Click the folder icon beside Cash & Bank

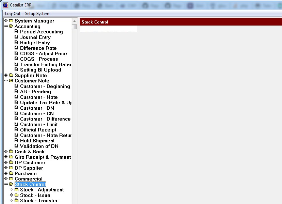[x=11, y=152]
